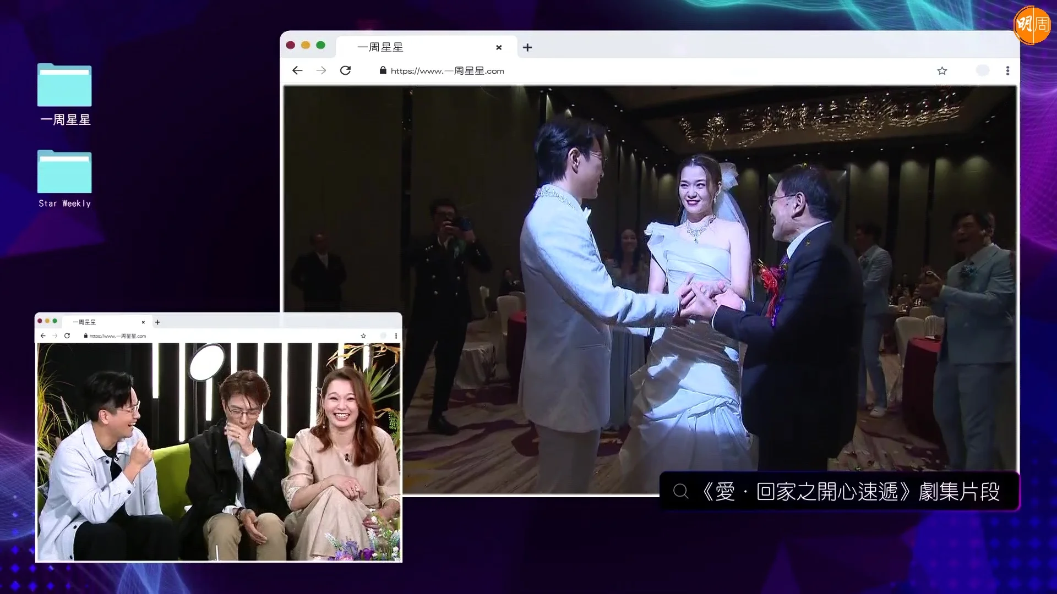Open a new tab in the small browser
This screenshot has height=594, width=1057.
click(x=157, y=322)
